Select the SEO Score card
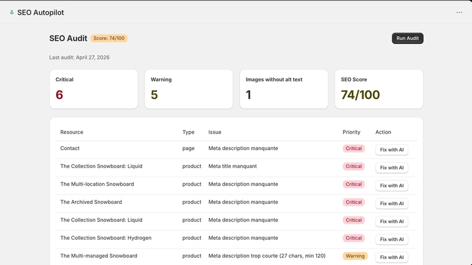The width and height of the screenshot is (472, 265). tap(379, 90)
